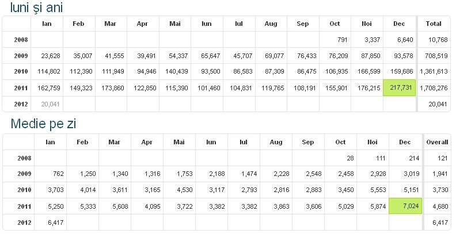Screen dimensions: 456x234
Task: Select the Total column header
Action: [434, 24]
